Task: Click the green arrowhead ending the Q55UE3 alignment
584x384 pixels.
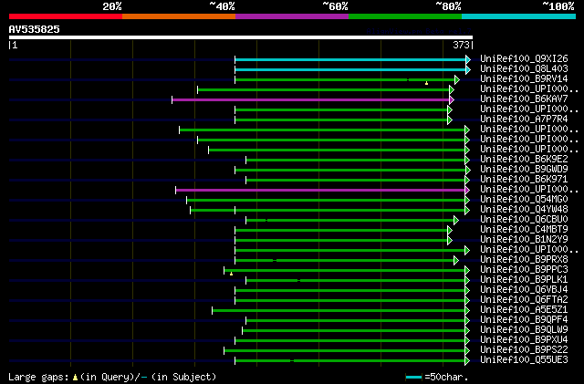Action: point(467,361)
